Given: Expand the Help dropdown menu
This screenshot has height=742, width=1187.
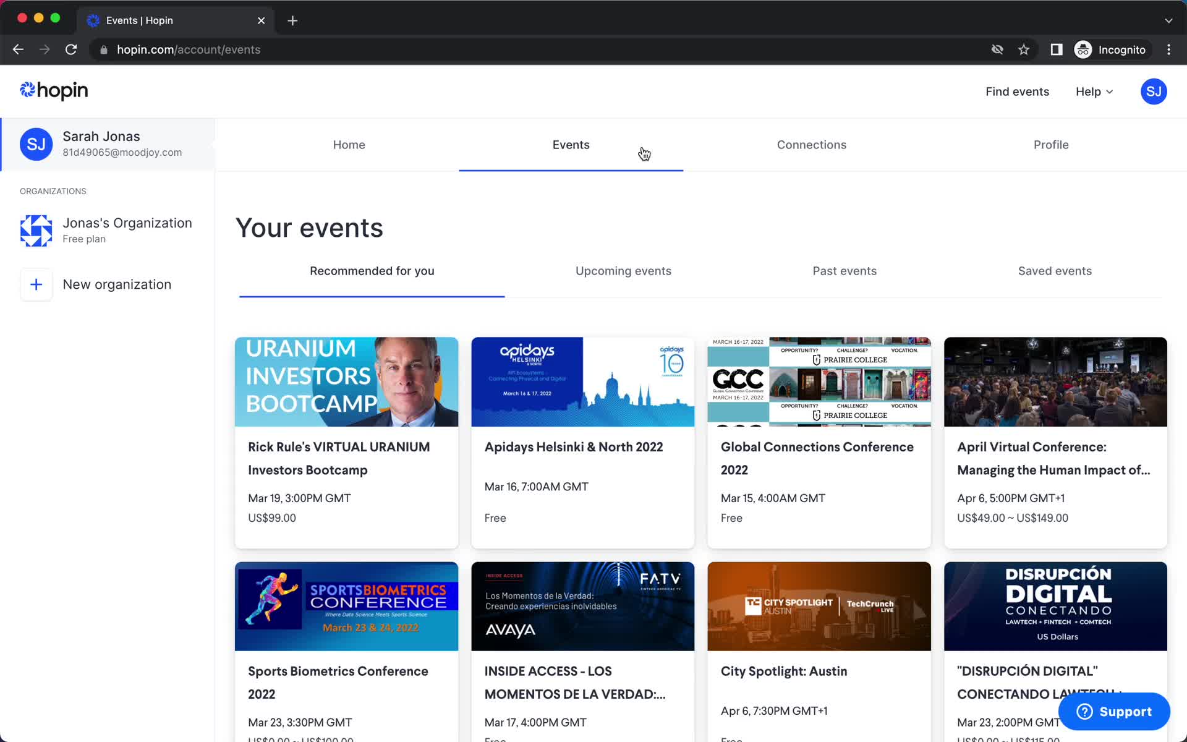Looking at the screenshot, I should pos(1095,92).
